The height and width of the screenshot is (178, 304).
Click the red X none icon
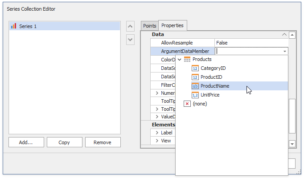pos(187,104)
